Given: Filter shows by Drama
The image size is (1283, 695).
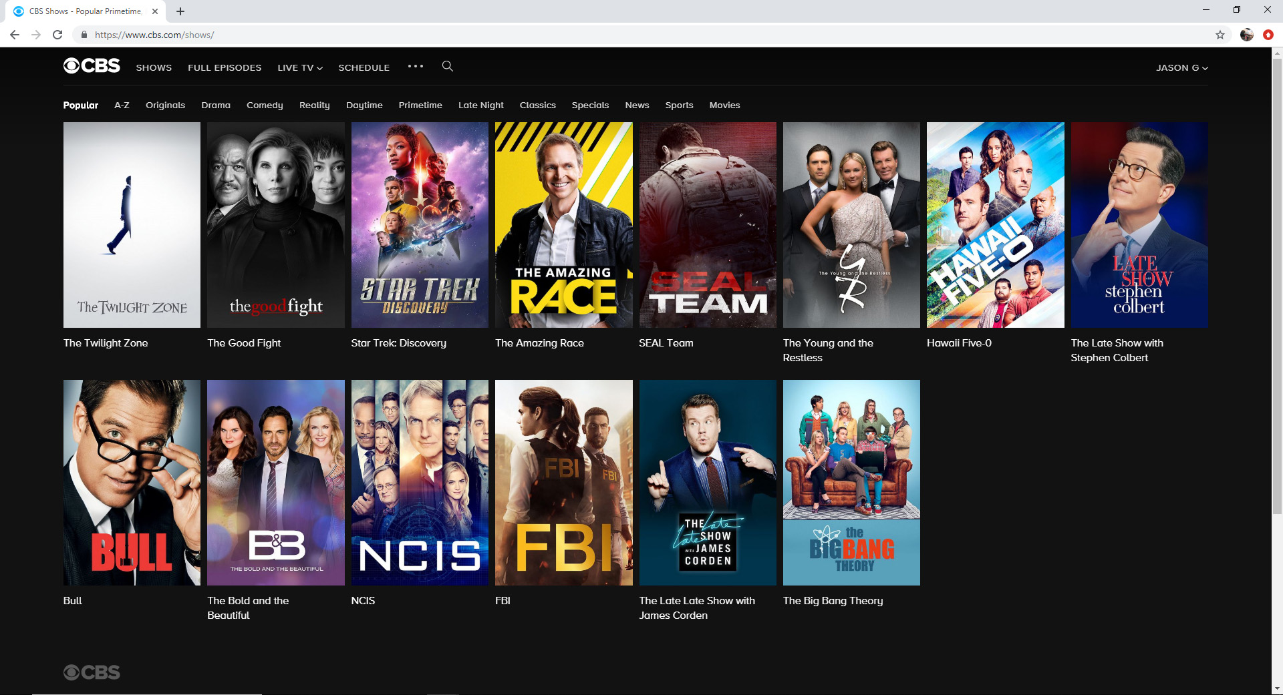Looking at the screenshot, I should [x=216, y=105].
